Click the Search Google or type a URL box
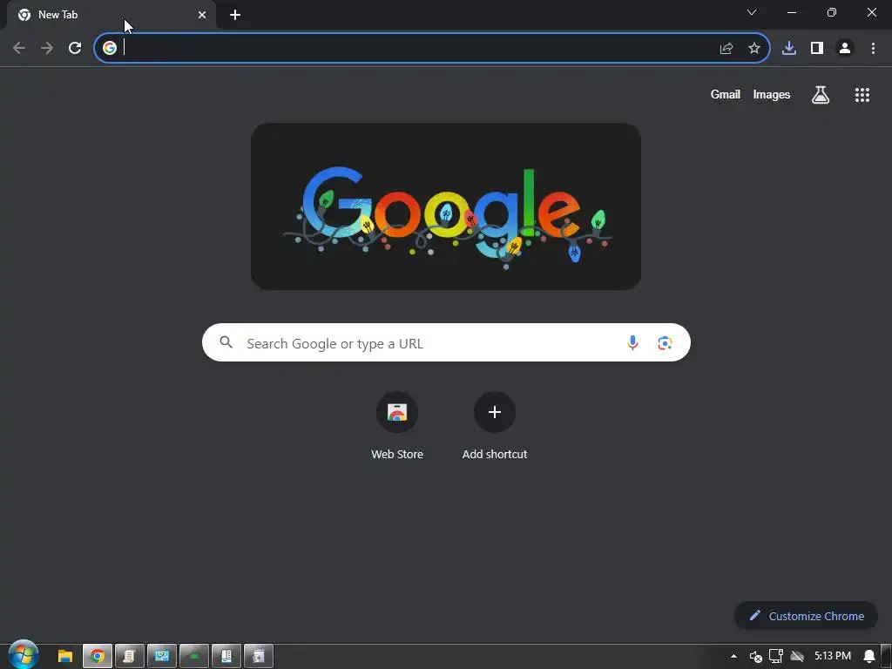This screenshot has width=892, height=669. tap(446, 342)
